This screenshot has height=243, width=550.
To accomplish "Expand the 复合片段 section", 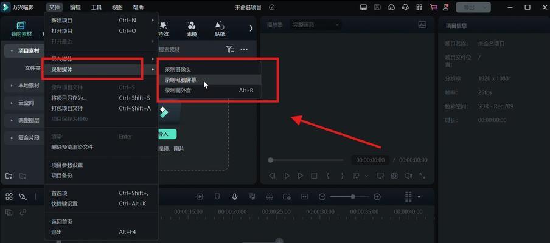I will point(12,138).
